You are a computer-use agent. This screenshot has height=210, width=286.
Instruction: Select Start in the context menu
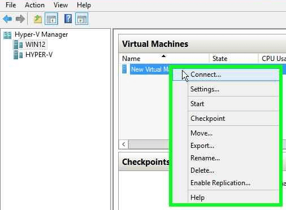coord(226,104)
